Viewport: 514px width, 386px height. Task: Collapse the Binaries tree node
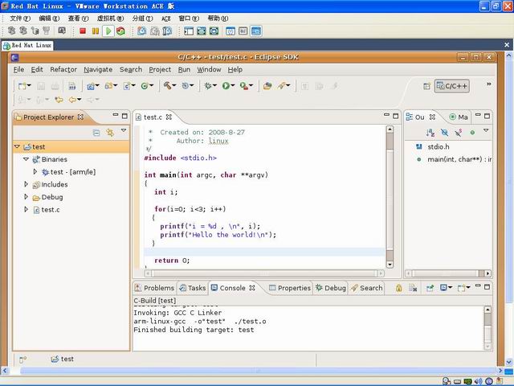pos(27,159)
